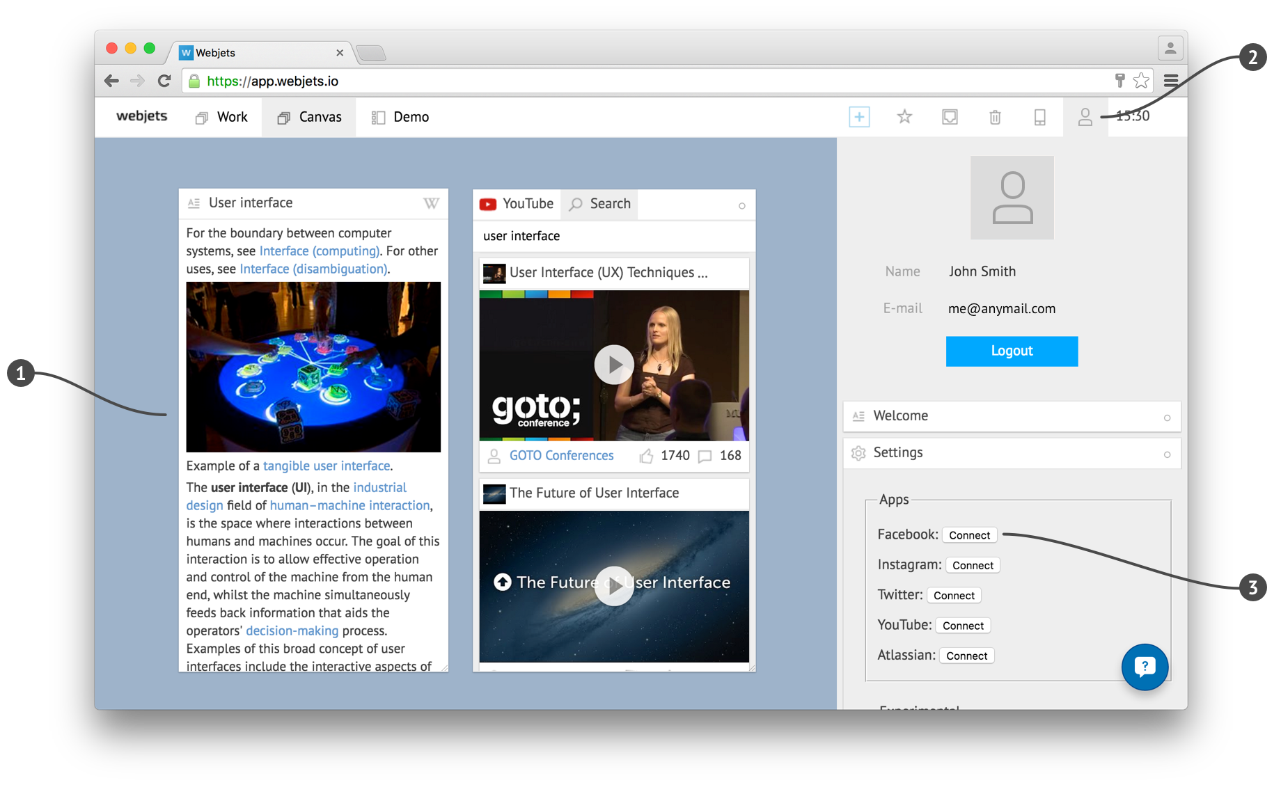Reload the page with refresh icon
The height and width of the screenshot is (785, 1281).
(x=164, y=81)
